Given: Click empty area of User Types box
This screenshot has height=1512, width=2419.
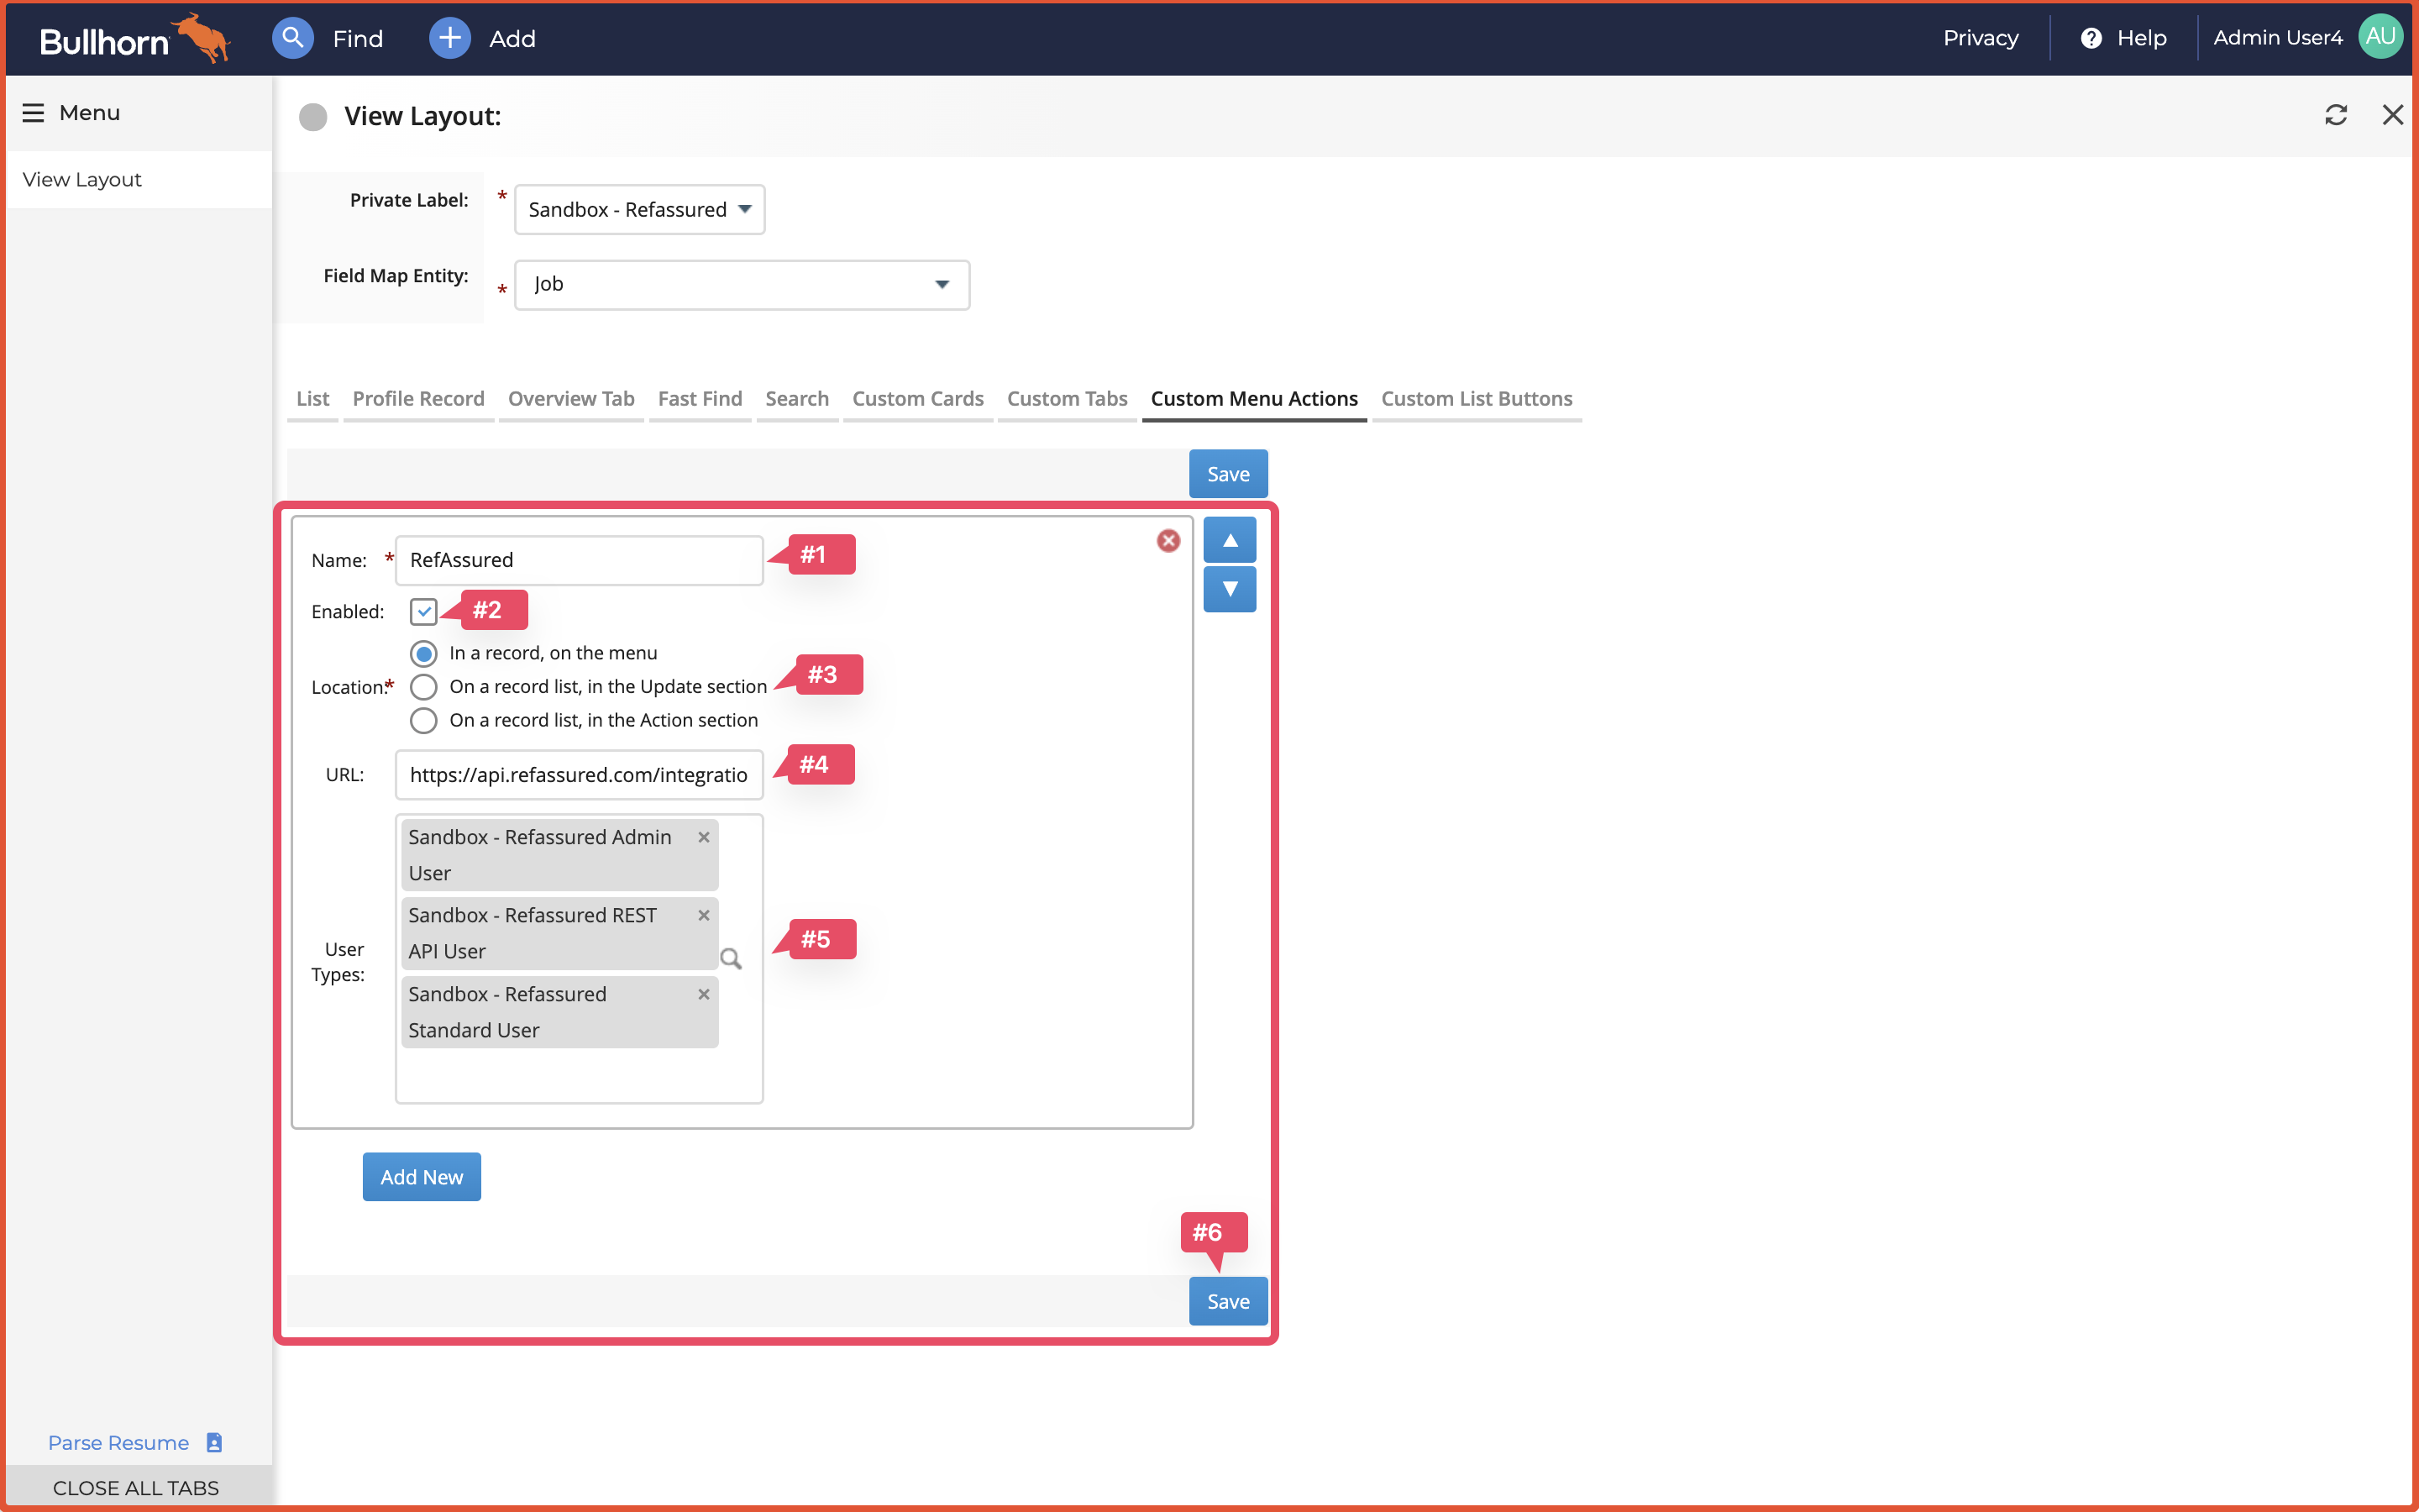Looking at the screenshot, I should click(579, 1074).
